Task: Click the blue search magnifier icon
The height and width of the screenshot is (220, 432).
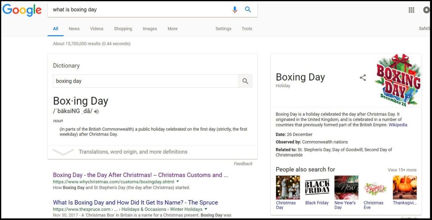Action: tap(248, 10)
